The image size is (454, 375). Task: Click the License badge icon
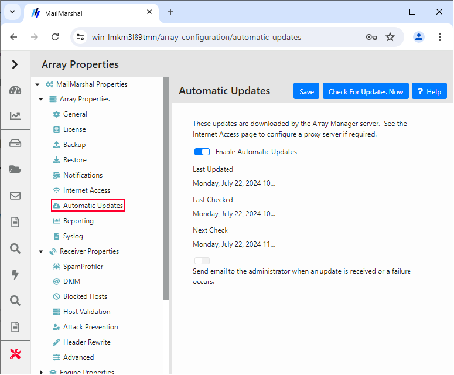click(56, 129)
